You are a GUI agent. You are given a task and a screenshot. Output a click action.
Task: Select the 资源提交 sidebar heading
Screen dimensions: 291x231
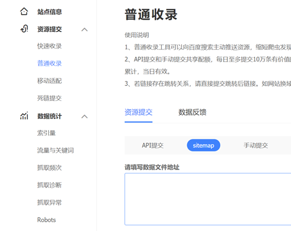pos(50,29)
